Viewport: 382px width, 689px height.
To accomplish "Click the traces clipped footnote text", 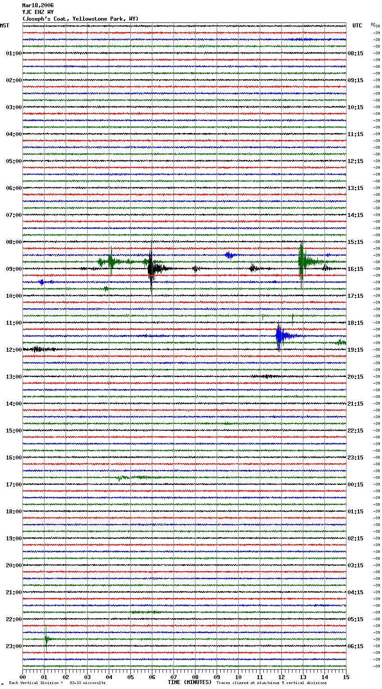I will [271, 683].
